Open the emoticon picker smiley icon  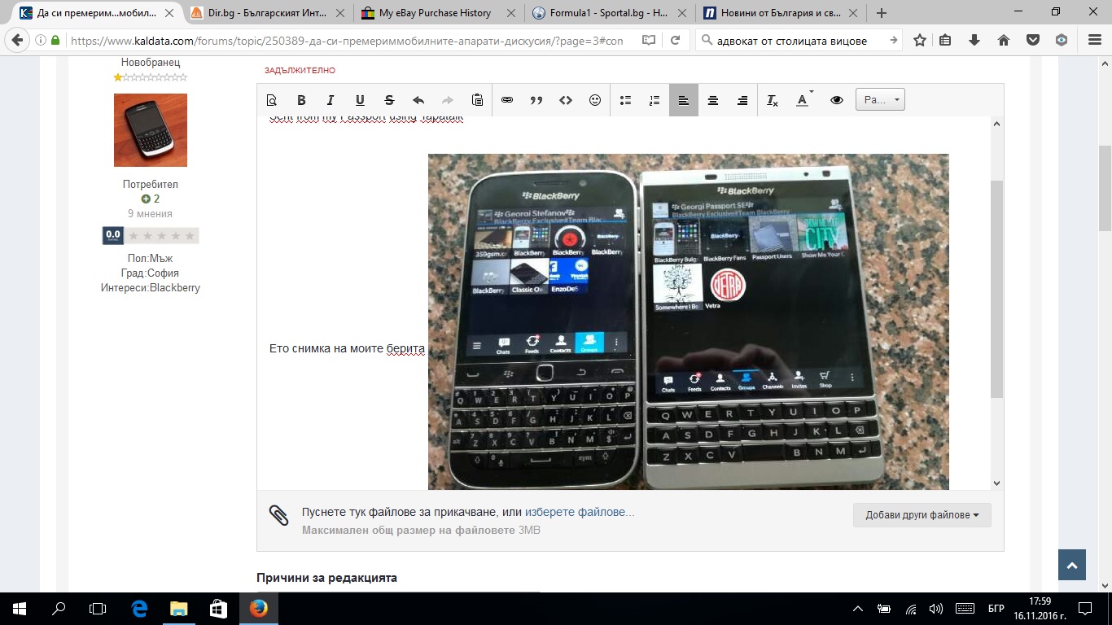595,100
